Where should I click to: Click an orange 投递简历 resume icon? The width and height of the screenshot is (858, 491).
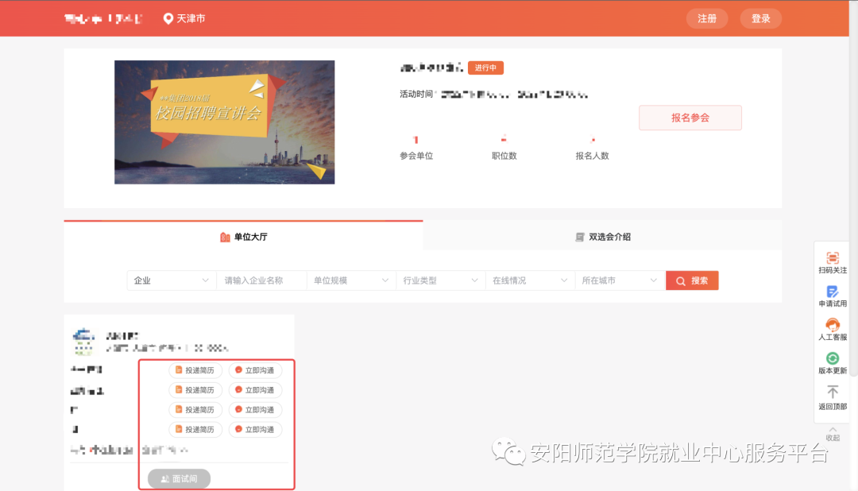coord(176,369)
